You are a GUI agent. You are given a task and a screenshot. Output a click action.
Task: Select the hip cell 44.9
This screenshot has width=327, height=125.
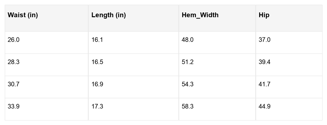point(265,107)
